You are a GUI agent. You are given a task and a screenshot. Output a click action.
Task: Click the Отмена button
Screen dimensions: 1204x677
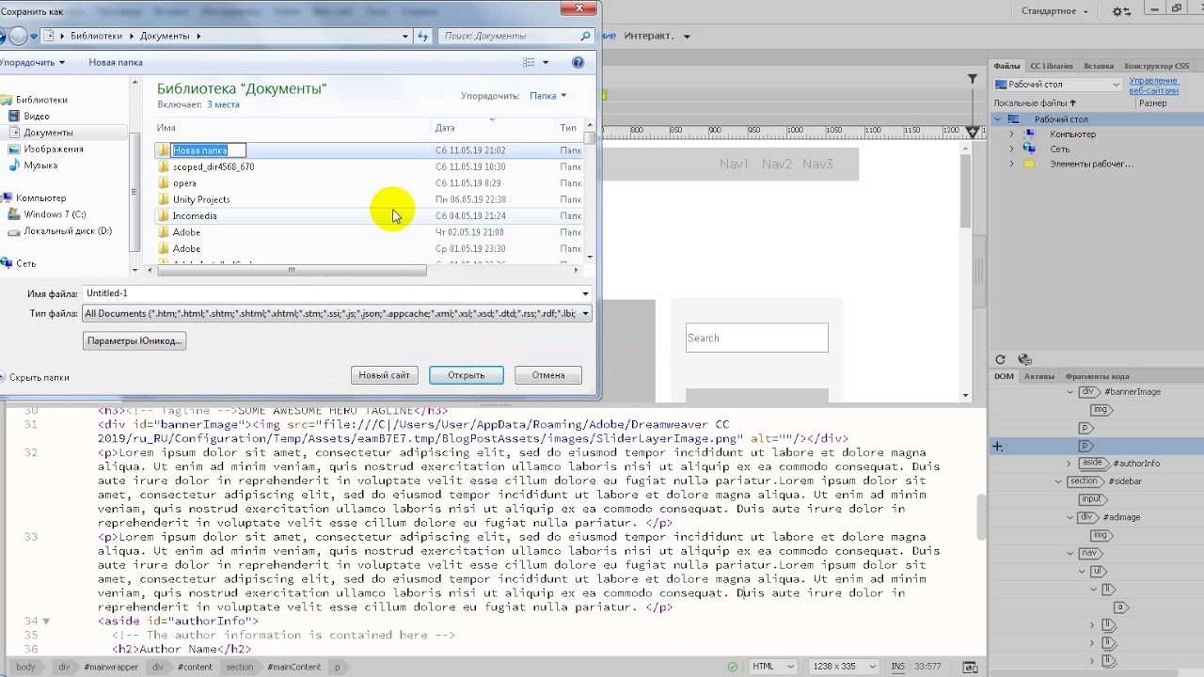[548, 375]
